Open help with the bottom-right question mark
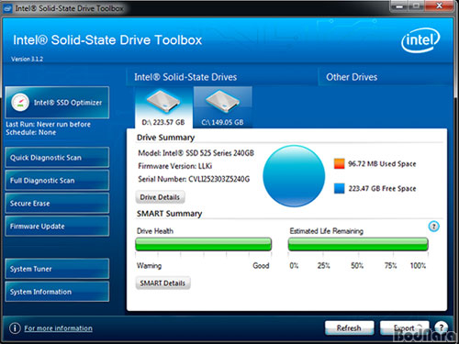 [441, 327]
